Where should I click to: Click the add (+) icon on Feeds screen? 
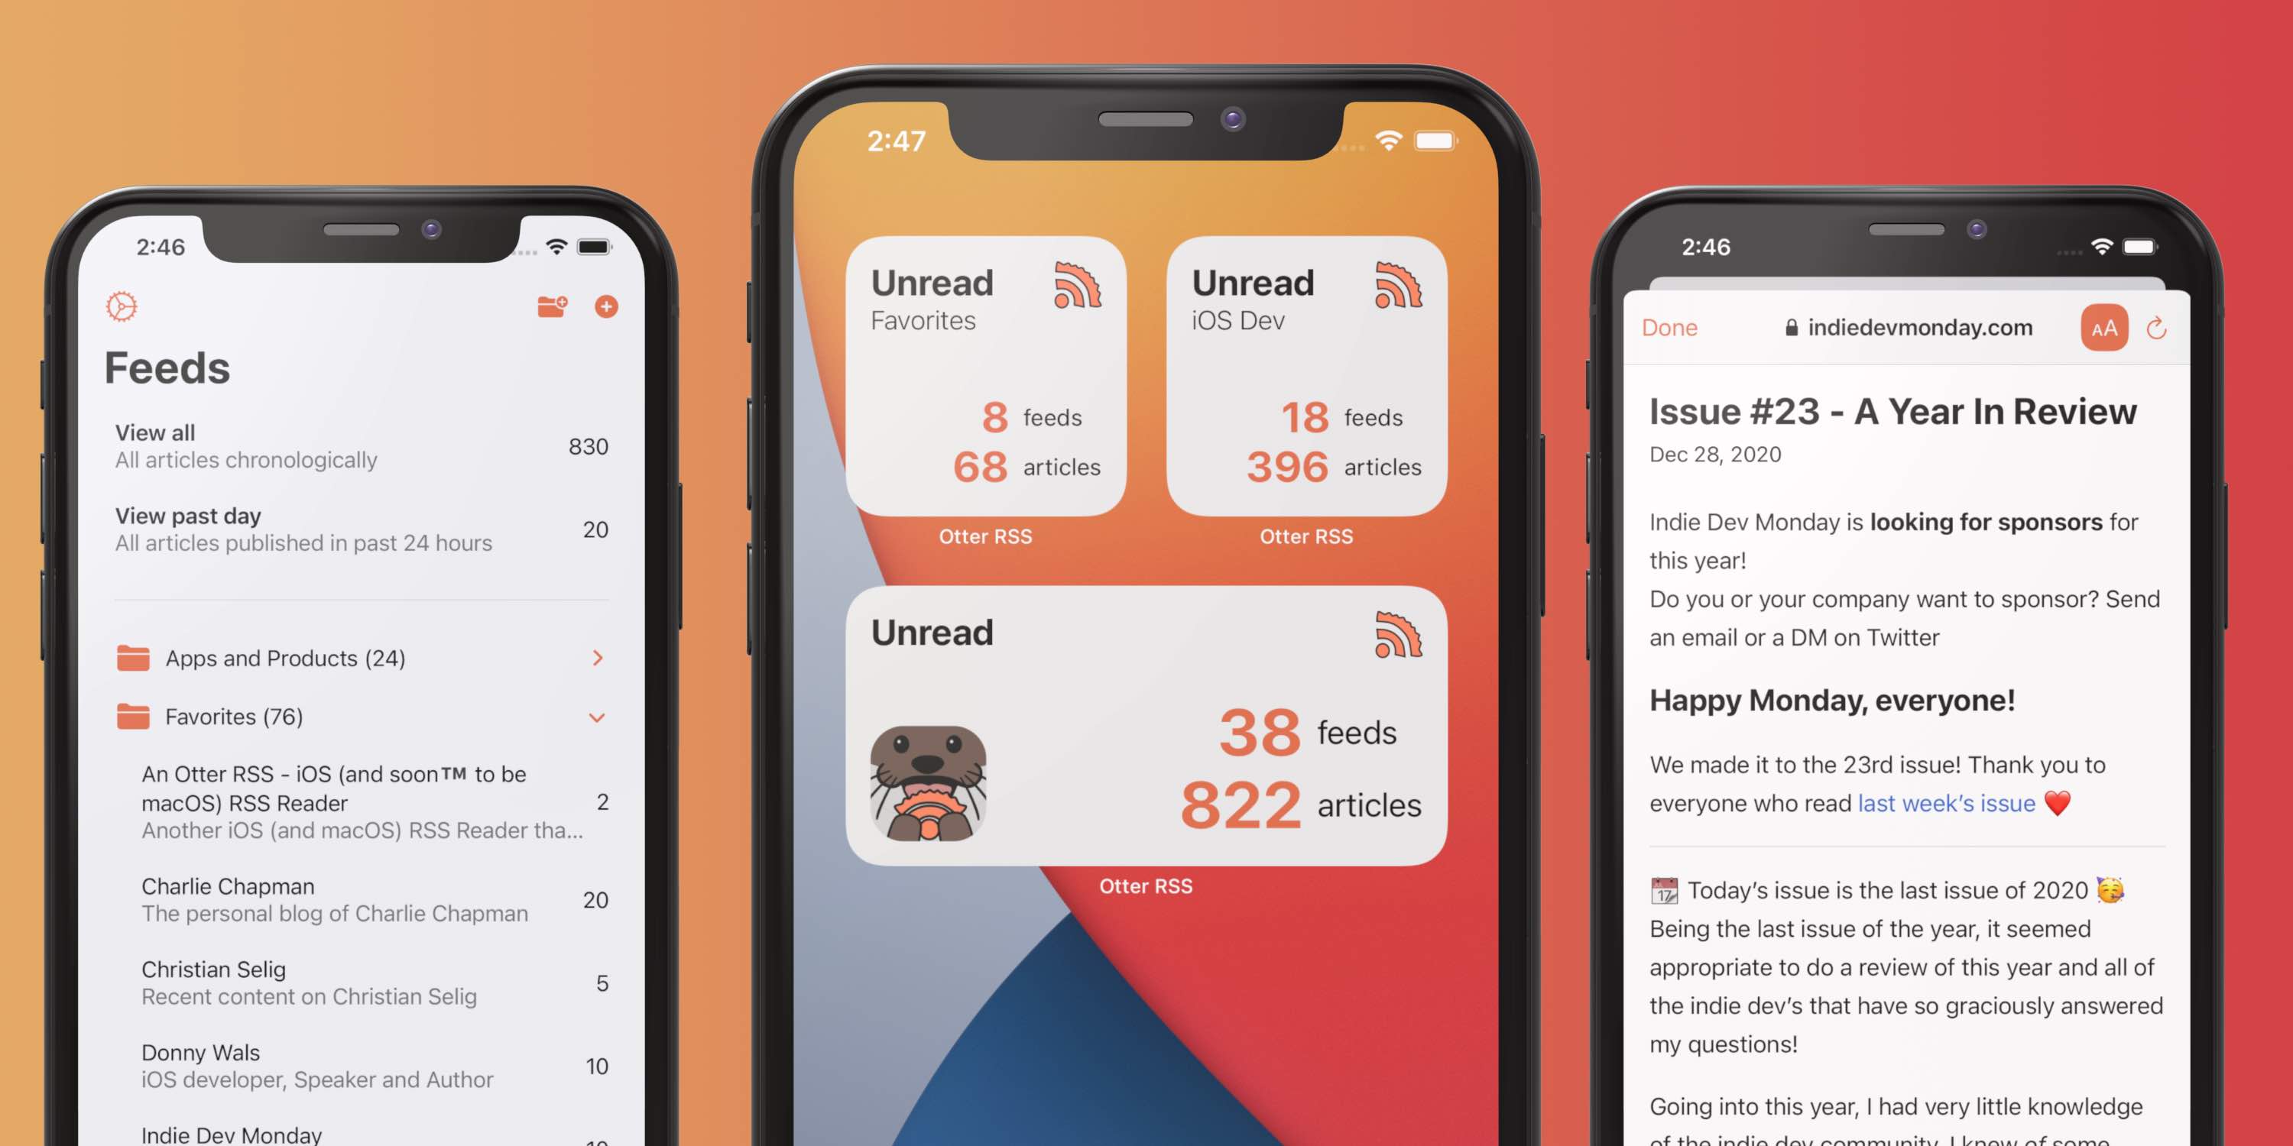(x=605, y=306)
